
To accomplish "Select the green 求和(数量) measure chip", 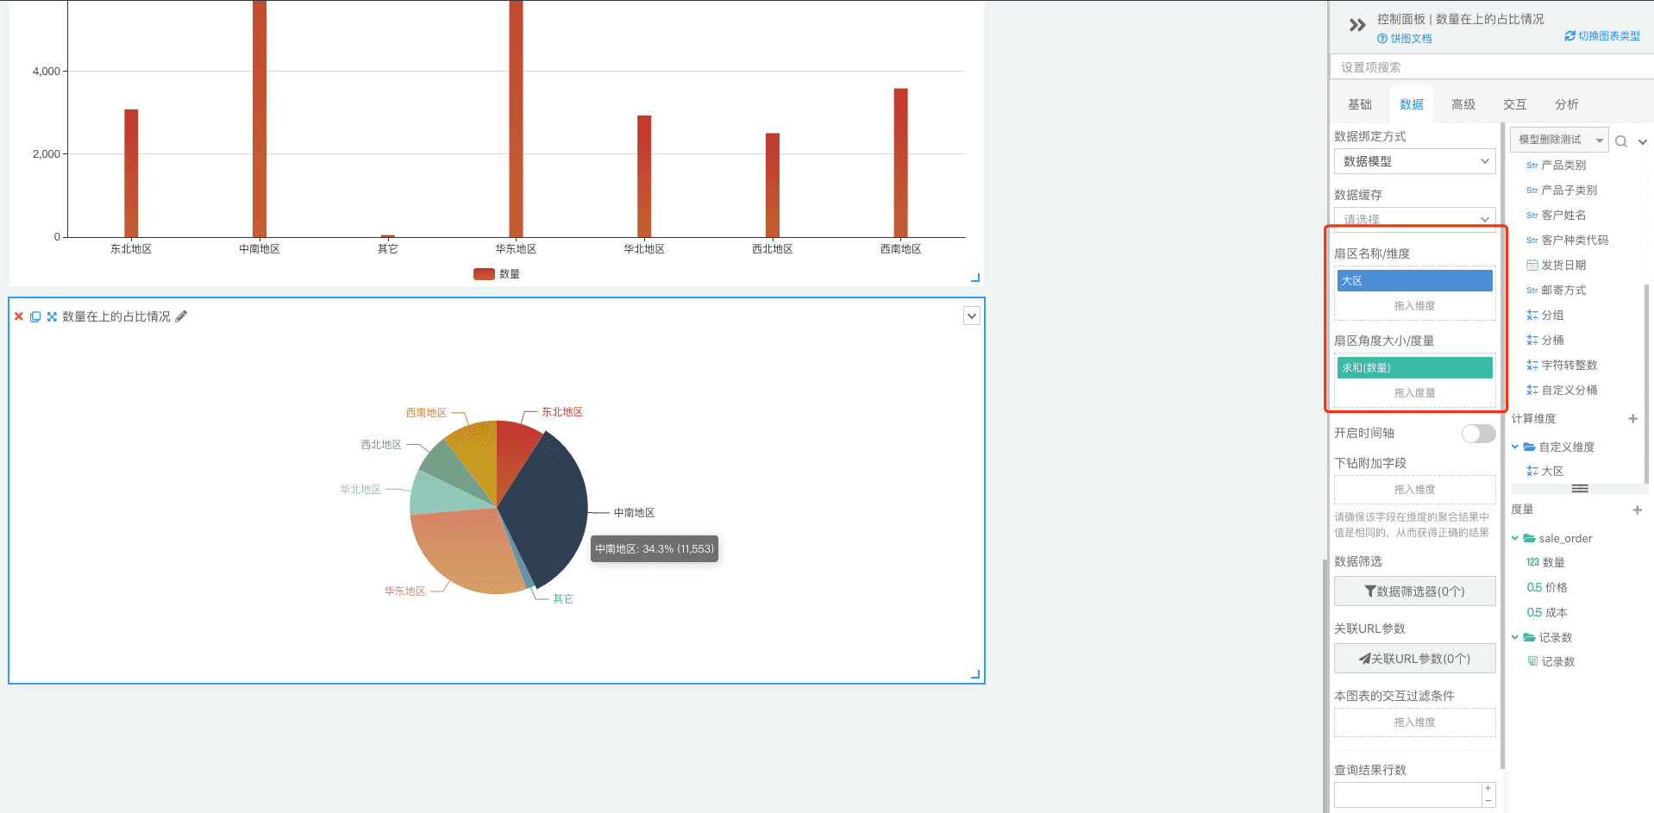I will pyautogui.click(x=1414, y=367).
